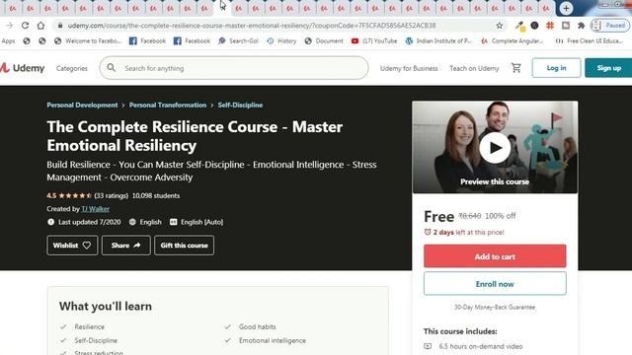Viewport: 632px width, 355px height.
Task: Reload the page with the refresh icon
Action: 25,26
